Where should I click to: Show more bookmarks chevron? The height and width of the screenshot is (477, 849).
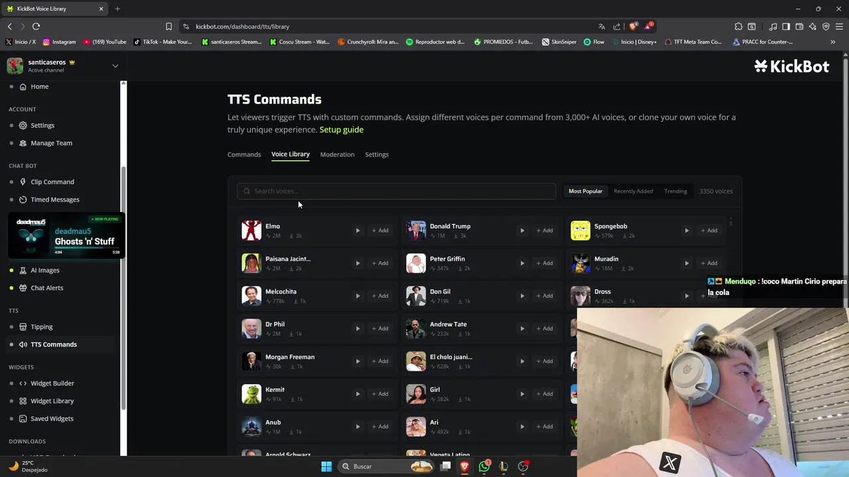(832, 42)
